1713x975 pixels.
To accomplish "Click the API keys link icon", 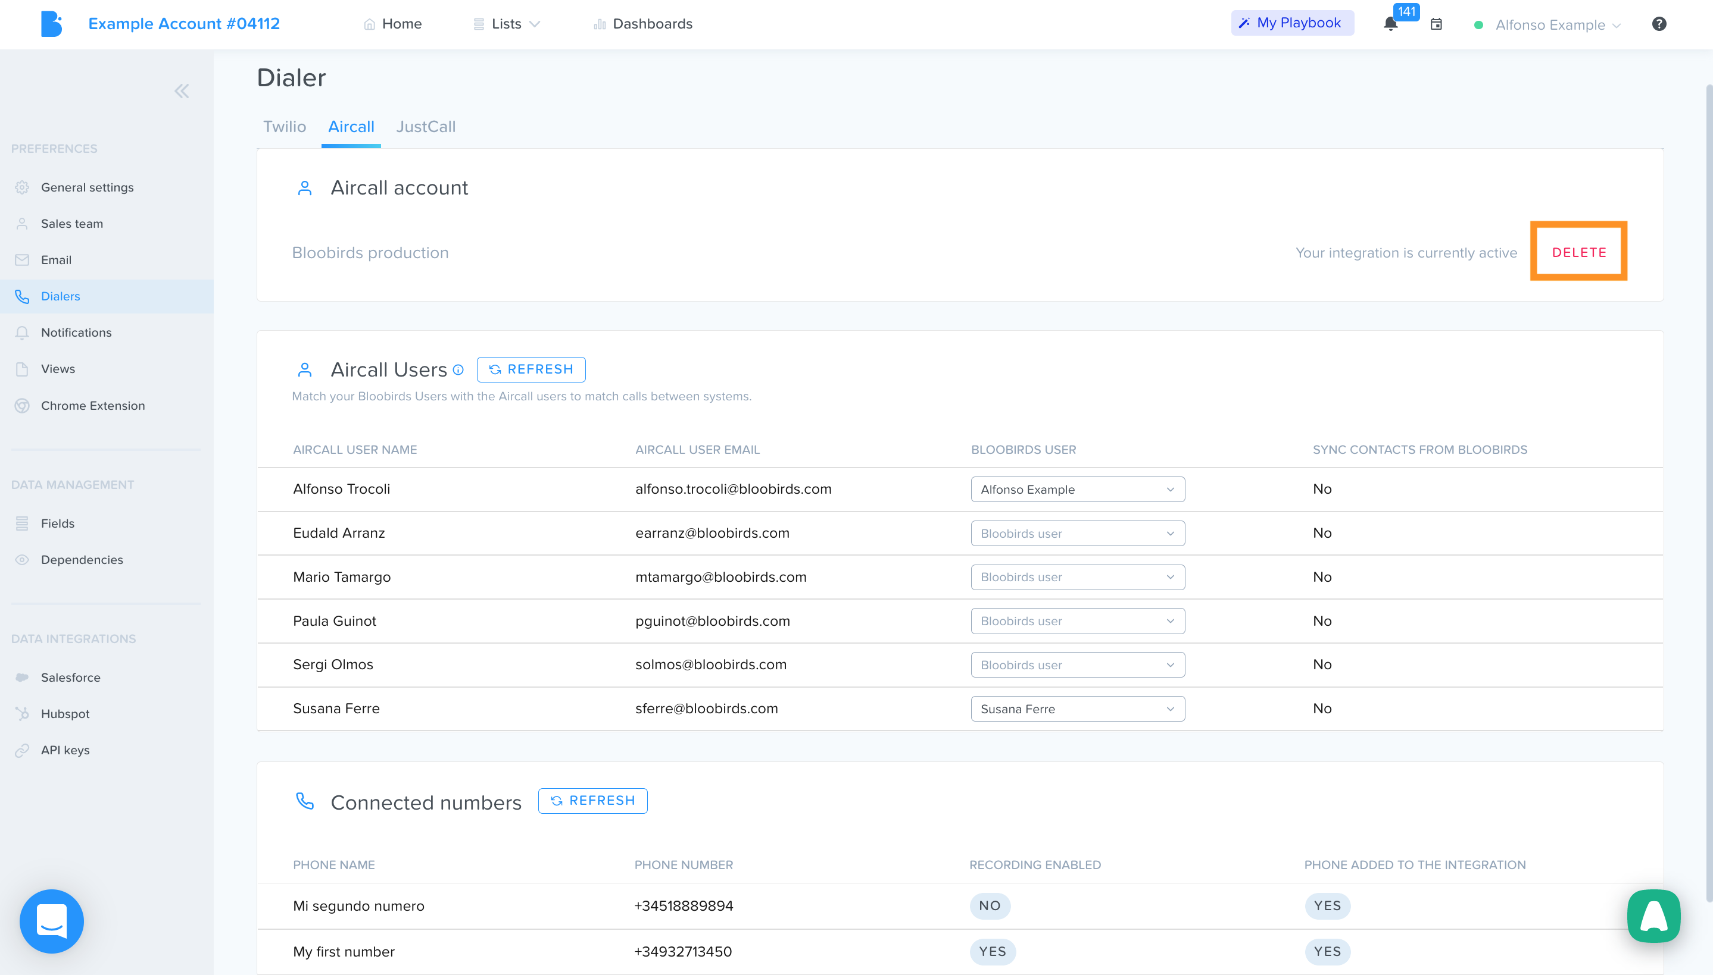I will pos(22,750).
